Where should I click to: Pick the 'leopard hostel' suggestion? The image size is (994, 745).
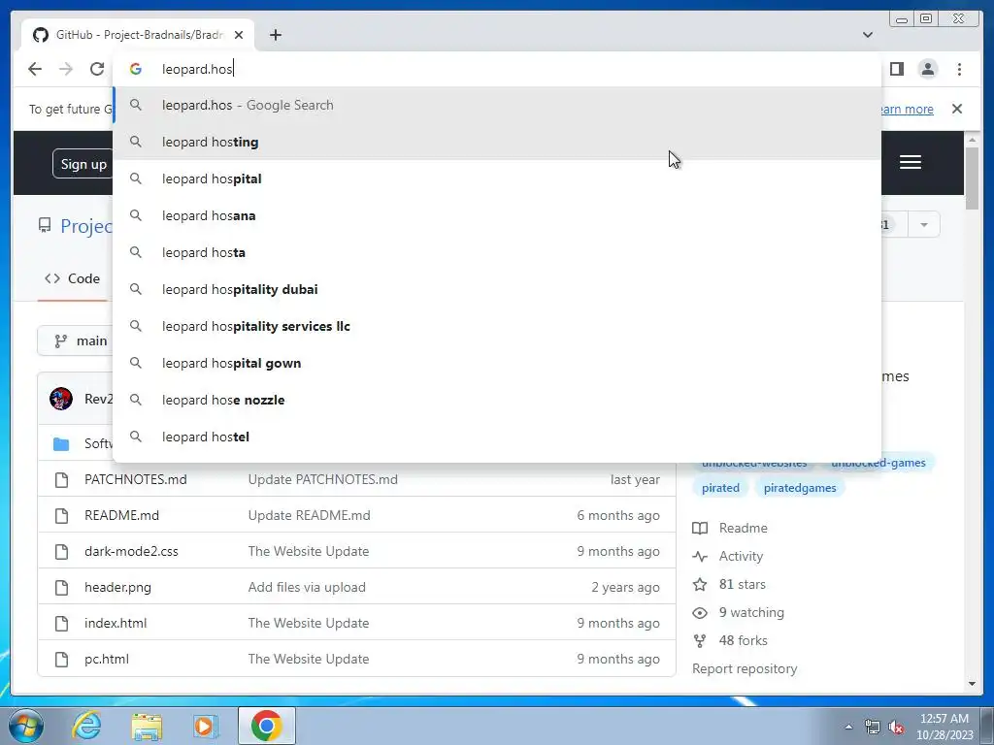click(497, 437)
